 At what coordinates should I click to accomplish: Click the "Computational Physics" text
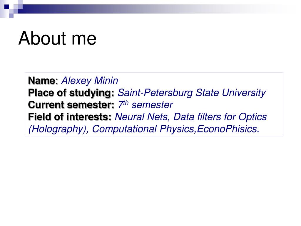tap(143, 129)
